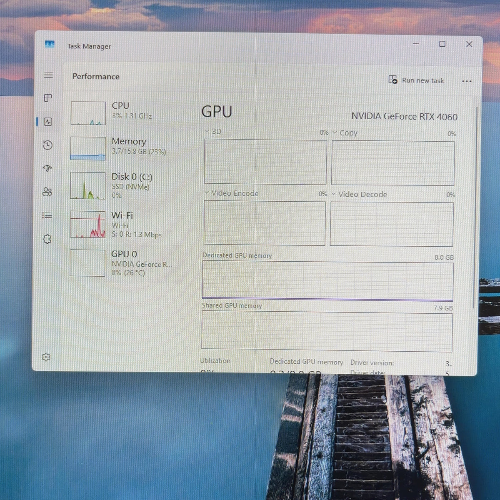Minimize the Task Manager window

point(416,44)
